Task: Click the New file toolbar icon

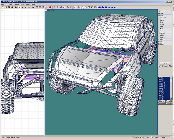Action: 2,7
